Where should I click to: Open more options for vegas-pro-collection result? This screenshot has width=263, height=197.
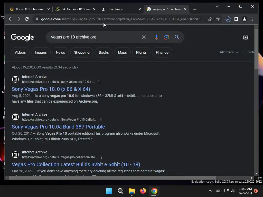[x=102, y=157]
